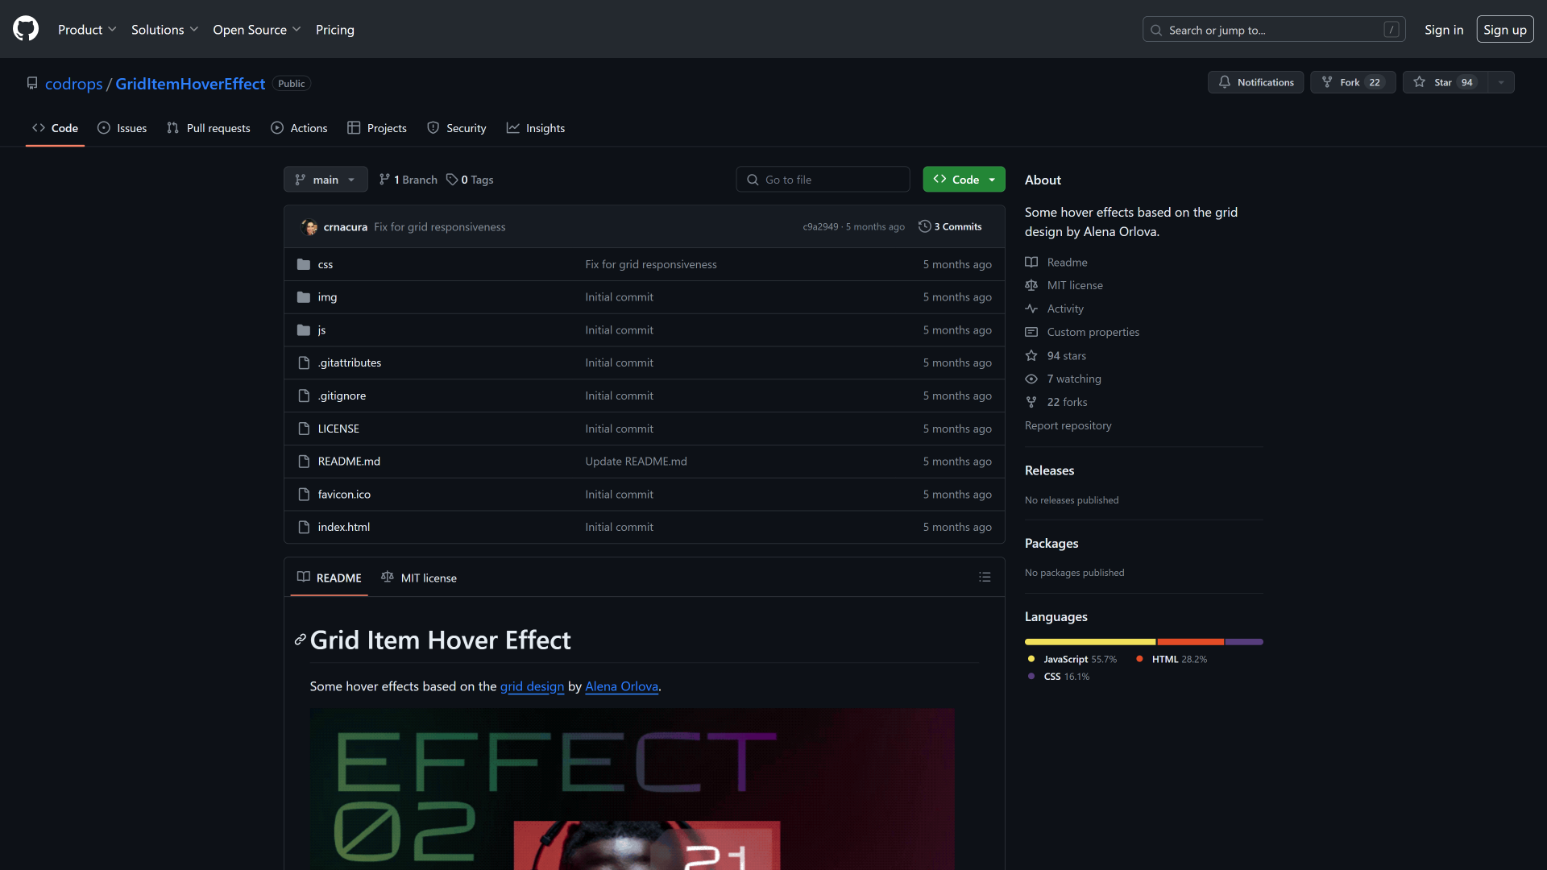This screenshot has height=870, width=1547.
Task: Click the GitHub logo icon
Action: coord(26,29)
